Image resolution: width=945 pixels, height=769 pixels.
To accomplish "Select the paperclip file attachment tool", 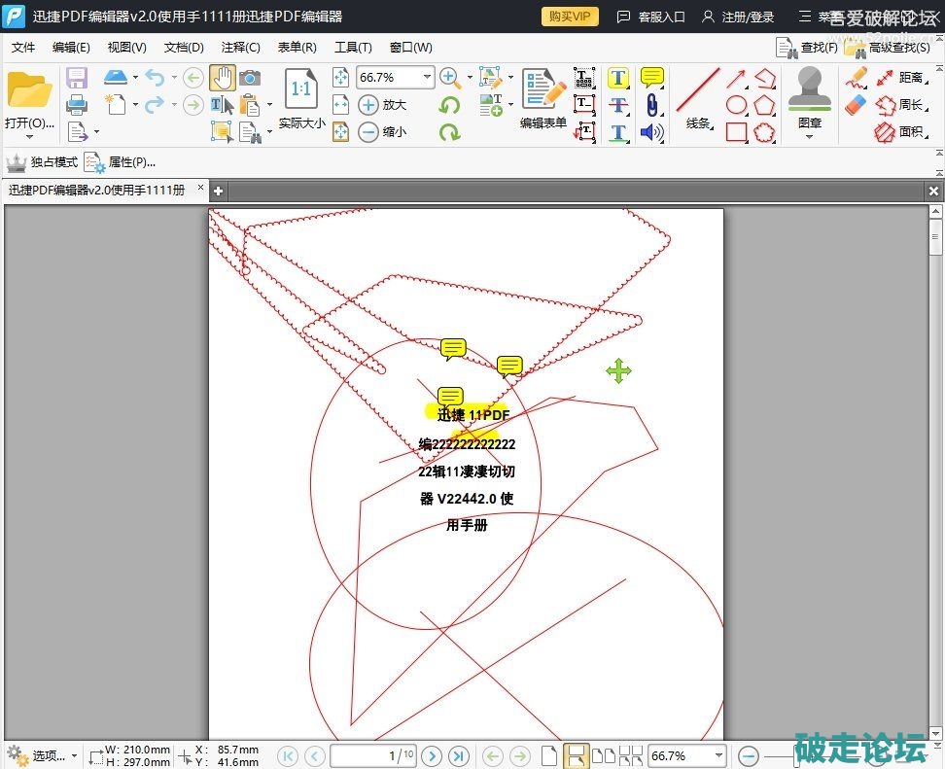I will click(651, 105).
